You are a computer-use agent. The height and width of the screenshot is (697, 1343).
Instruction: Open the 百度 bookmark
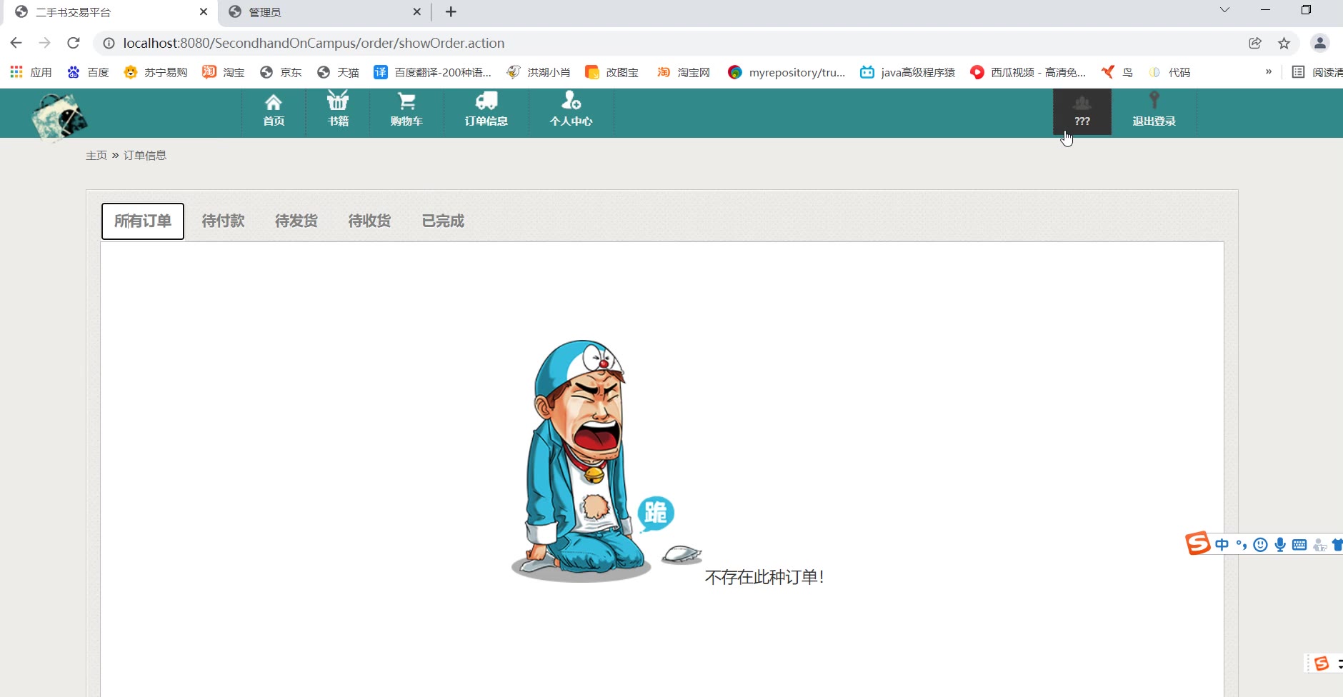(x=88, y=72)
